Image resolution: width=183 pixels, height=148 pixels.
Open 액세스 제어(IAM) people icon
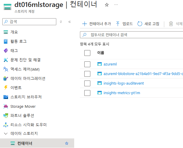(6, 69)
